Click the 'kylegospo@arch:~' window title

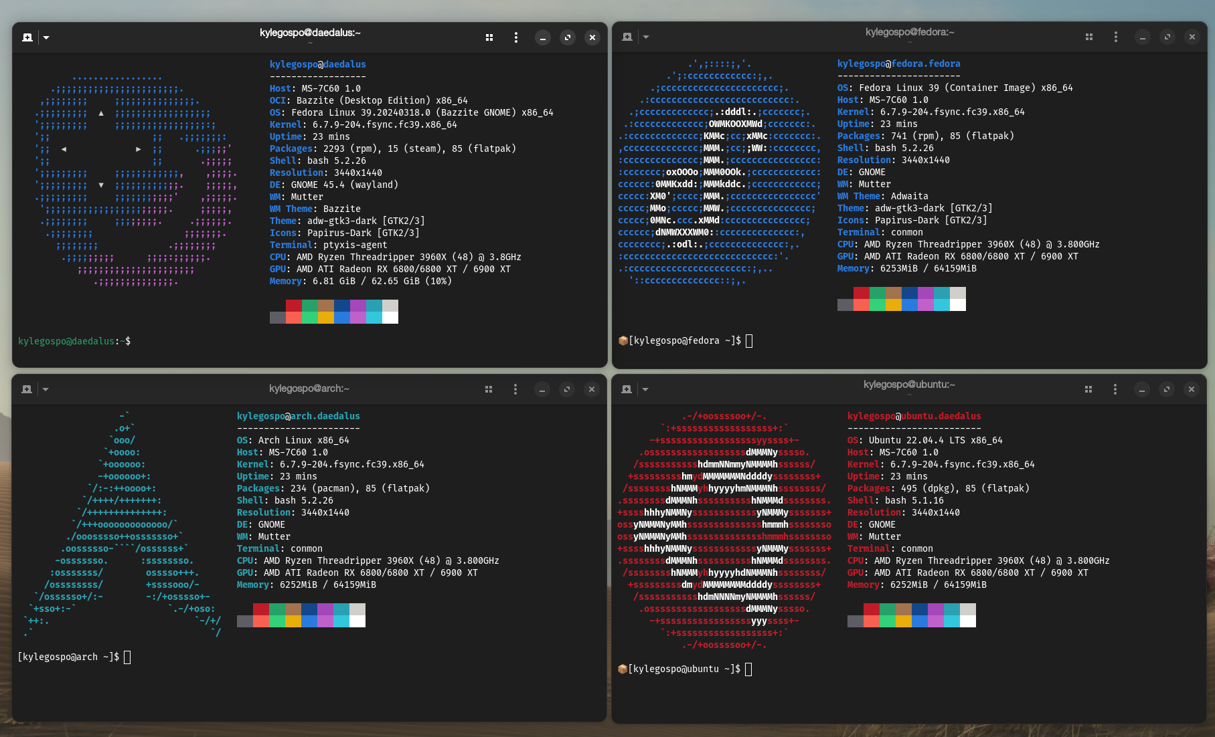[x=309, y=389]
